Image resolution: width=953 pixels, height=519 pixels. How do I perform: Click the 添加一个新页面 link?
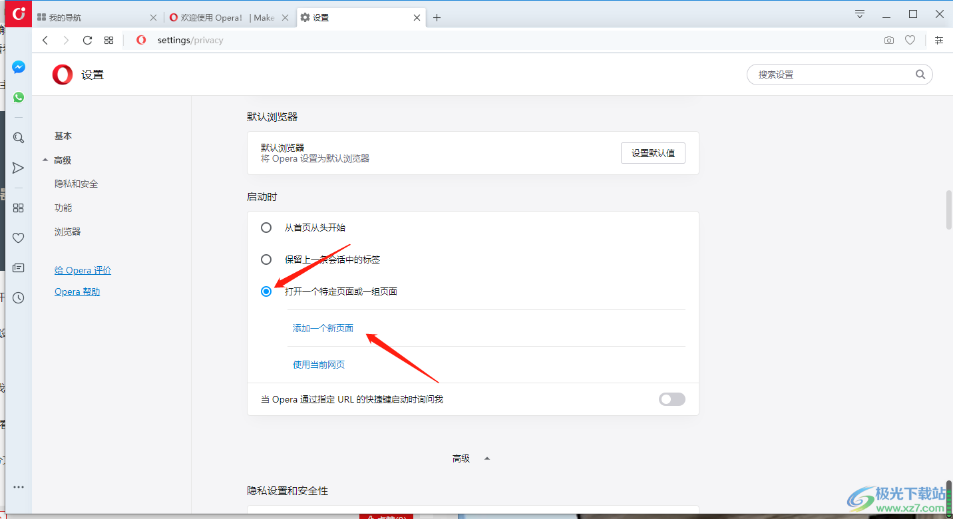(x=323, y=328)
